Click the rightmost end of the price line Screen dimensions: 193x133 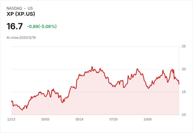click(179, 84)
